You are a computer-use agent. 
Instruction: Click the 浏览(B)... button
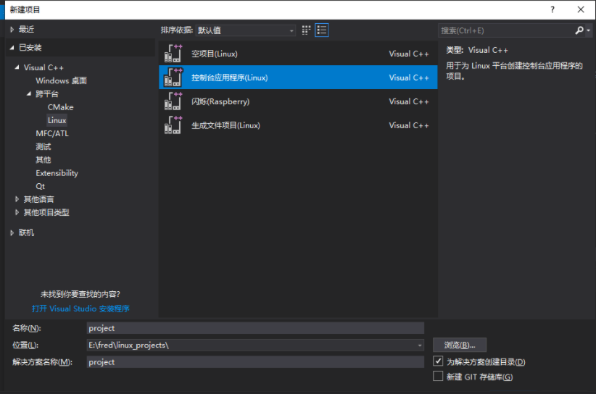coord(459,345)
